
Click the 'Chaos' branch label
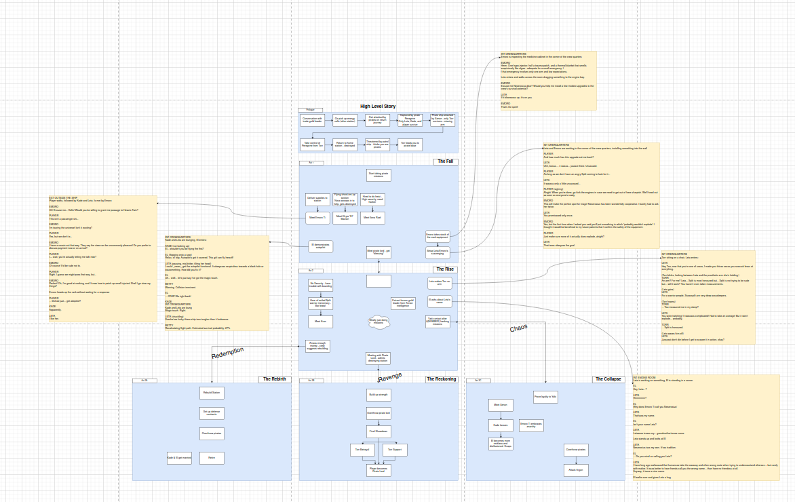point(519,328)
